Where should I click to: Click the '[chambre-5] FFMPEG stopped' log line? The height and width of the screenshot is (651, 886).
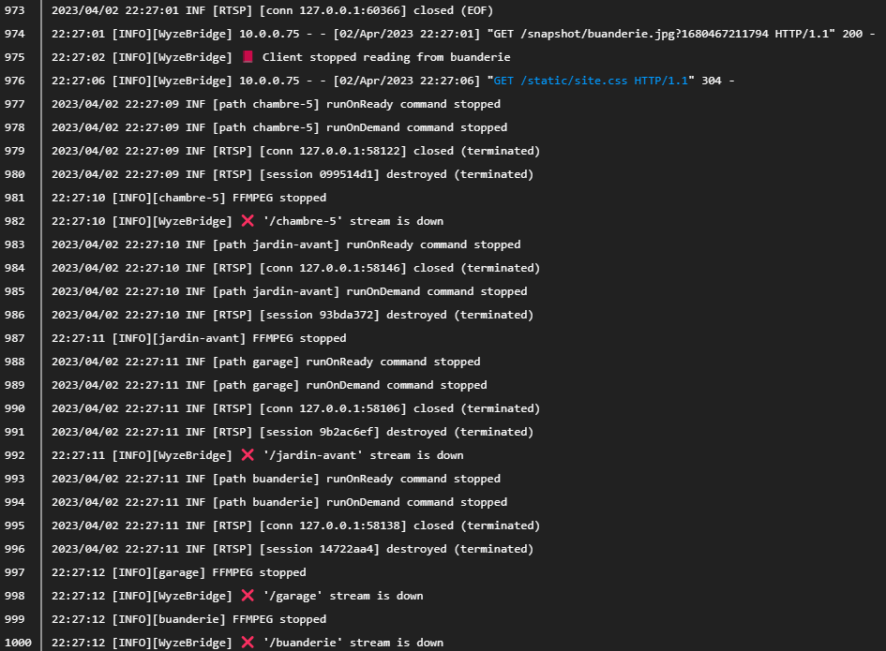pyautogui.click(x=188, y=198)
